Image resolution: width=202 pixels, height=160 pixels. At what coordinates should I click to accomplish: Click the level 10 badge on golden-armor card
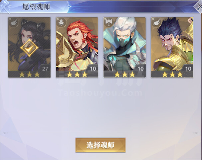tap(188, 69)
